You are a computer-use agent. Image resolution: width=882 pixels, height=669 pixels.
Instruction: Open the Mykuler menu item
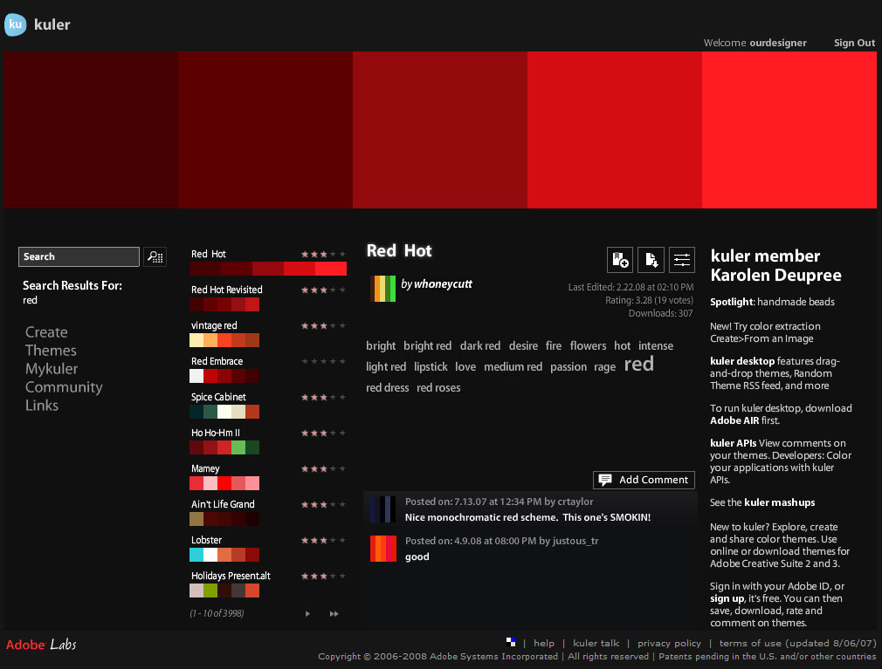point(52,369)
